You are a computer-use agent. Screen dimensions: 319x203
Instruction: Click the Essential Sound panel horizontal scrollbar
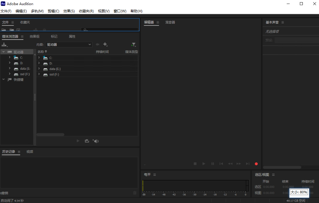point(282,167)
